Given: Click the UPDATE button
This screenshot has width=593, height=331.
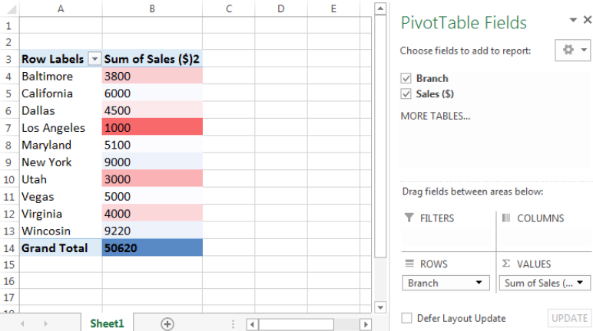Looking at the screenshot, I should (569, 318).
